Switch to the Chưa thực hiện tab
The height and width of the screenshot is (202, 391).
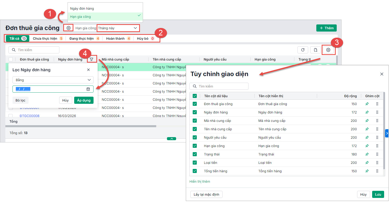point(48,38)
